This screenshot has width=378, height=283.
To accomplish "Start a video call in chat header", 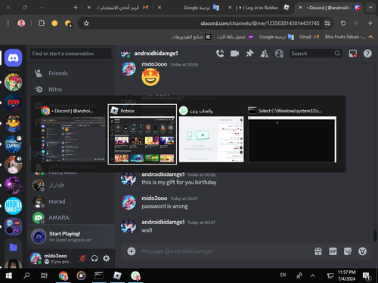I will 234,54.
